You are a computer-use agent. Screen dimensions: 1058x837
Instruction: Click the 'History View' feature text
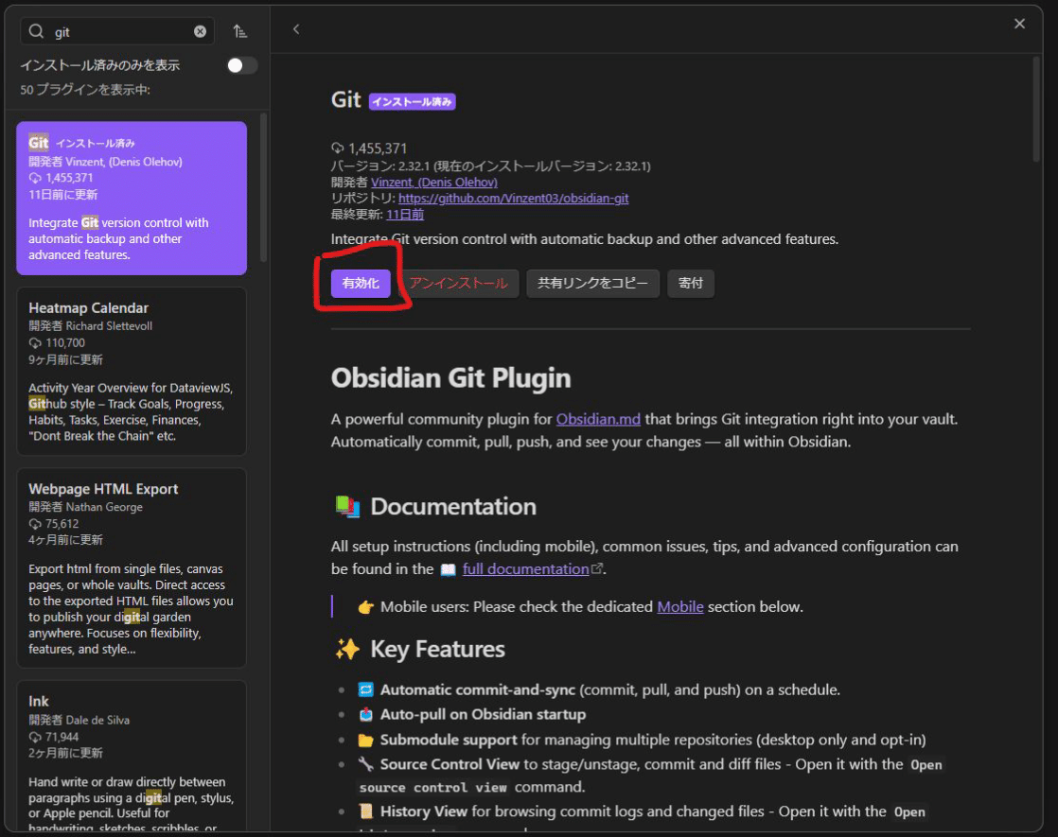pos(424,811)
